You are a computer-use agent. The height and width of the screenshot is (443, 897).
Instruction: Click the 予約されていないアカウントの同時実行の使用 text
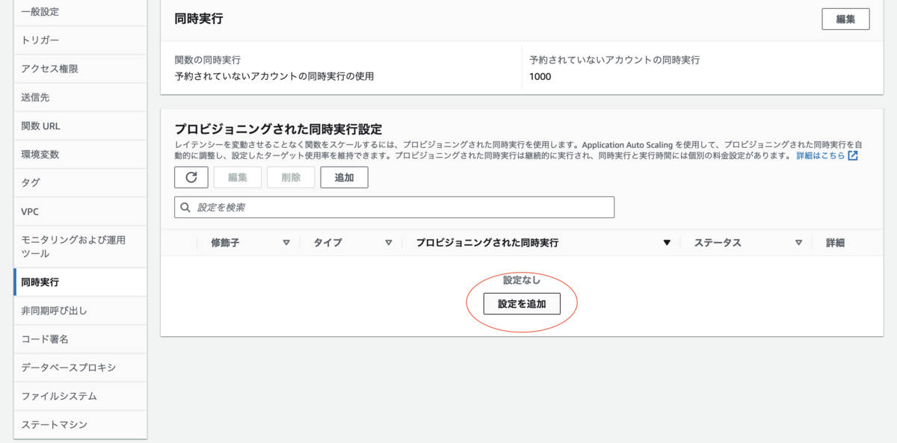[274, 76]
